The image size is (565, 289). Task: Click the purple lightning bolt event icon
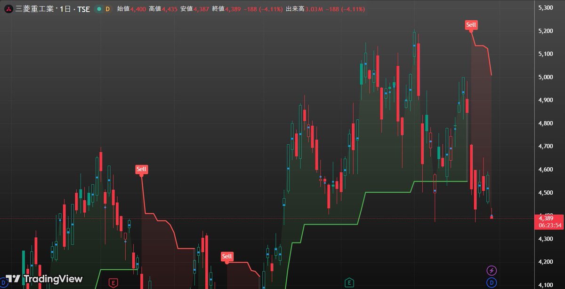pyautogui.click(x=492, y=270)
